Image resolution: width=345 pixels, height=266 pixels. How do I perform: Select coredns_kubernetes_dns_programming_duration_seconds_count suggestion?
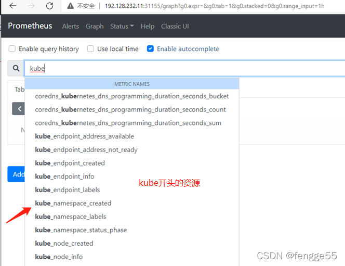pos(132,109)
